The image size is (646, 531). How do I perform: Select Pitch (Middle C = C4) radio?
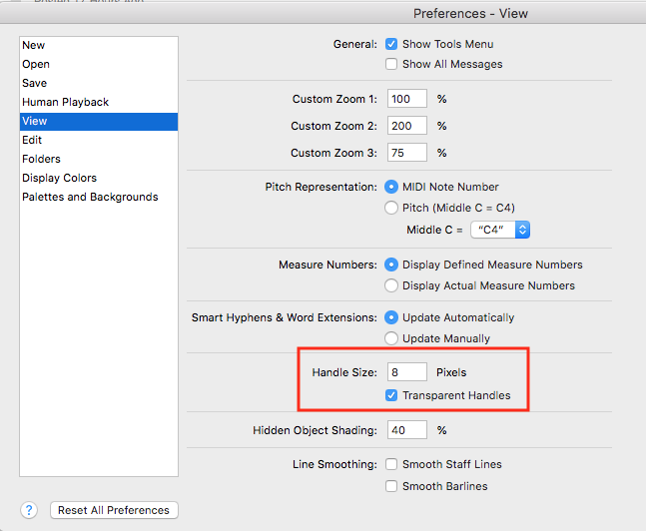[x=392, y=208]
